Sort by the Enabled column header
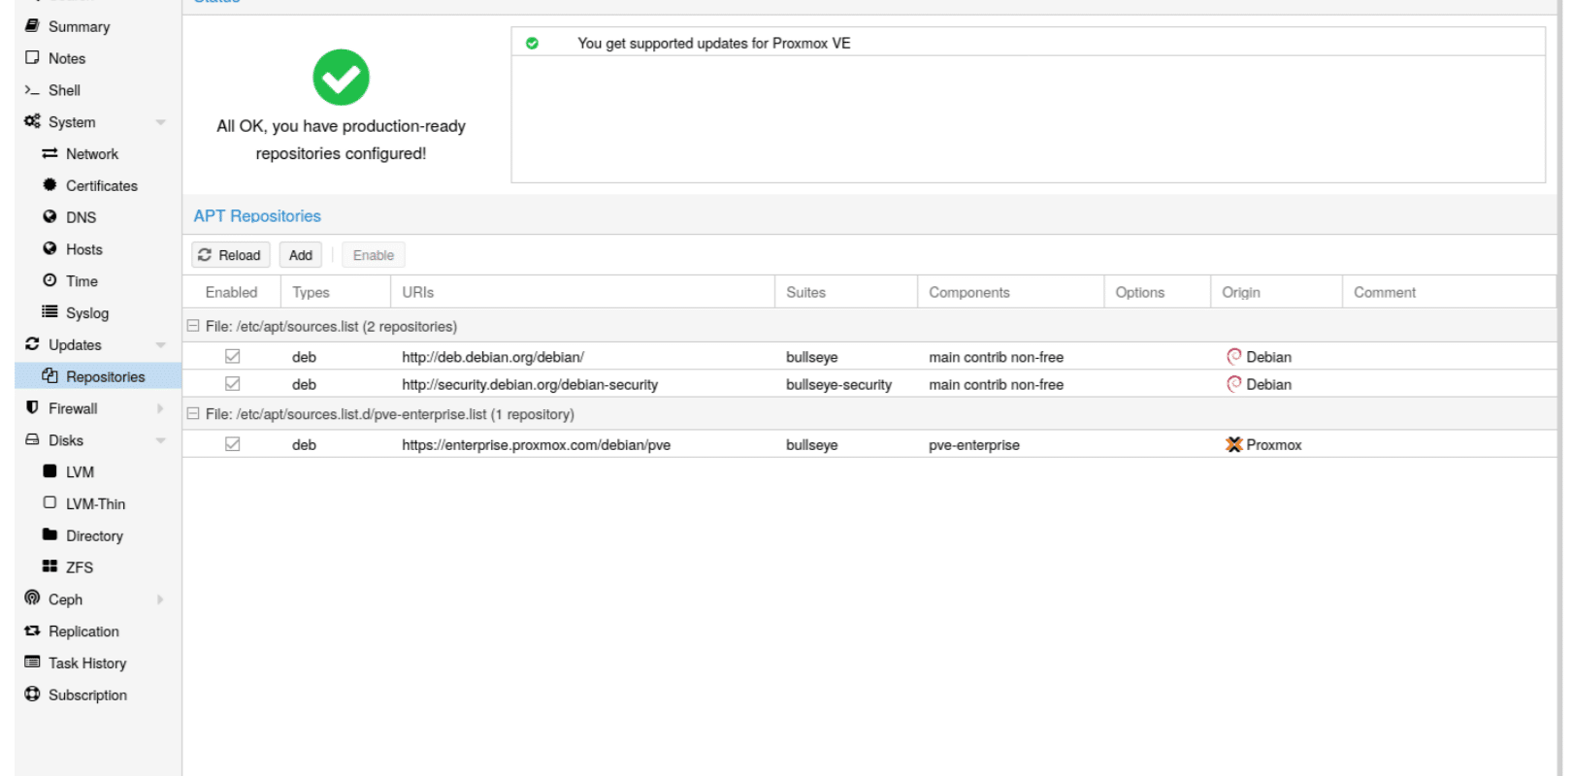 (232, 292)
